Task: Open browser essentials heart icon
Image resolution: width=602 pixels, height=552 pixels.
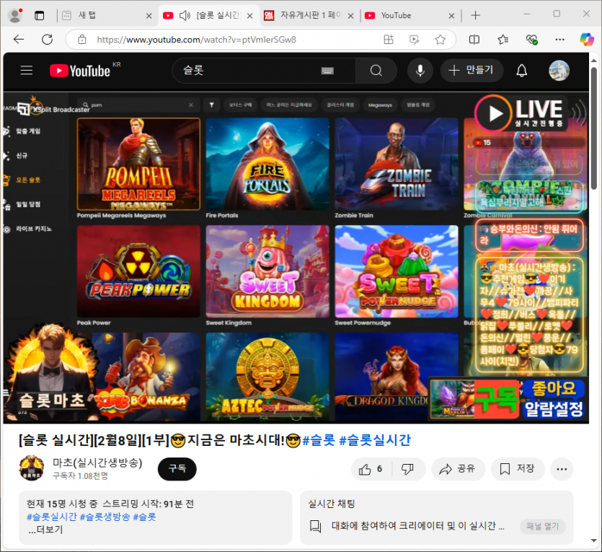Action: [x=531, y=40]
